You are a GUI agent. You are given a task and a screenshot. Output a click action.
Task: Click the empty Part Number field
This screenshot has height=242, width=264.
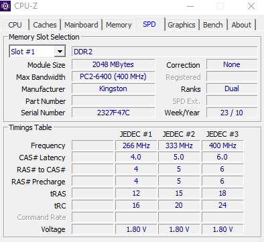[x=113, y=101]
